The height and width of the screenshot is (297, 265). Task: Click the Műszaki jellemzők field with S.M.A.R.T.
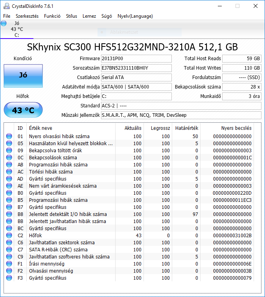[181, 115]
